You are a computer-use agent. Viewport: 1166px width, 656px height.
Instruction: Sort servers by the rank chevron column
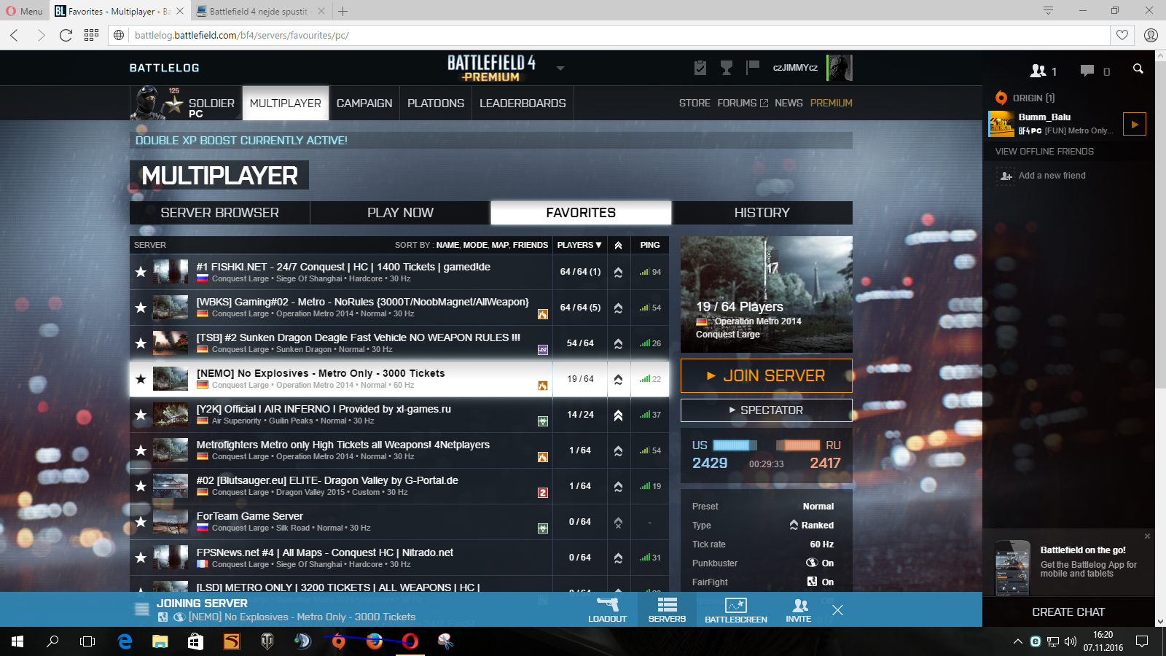[x=618, y=245]
